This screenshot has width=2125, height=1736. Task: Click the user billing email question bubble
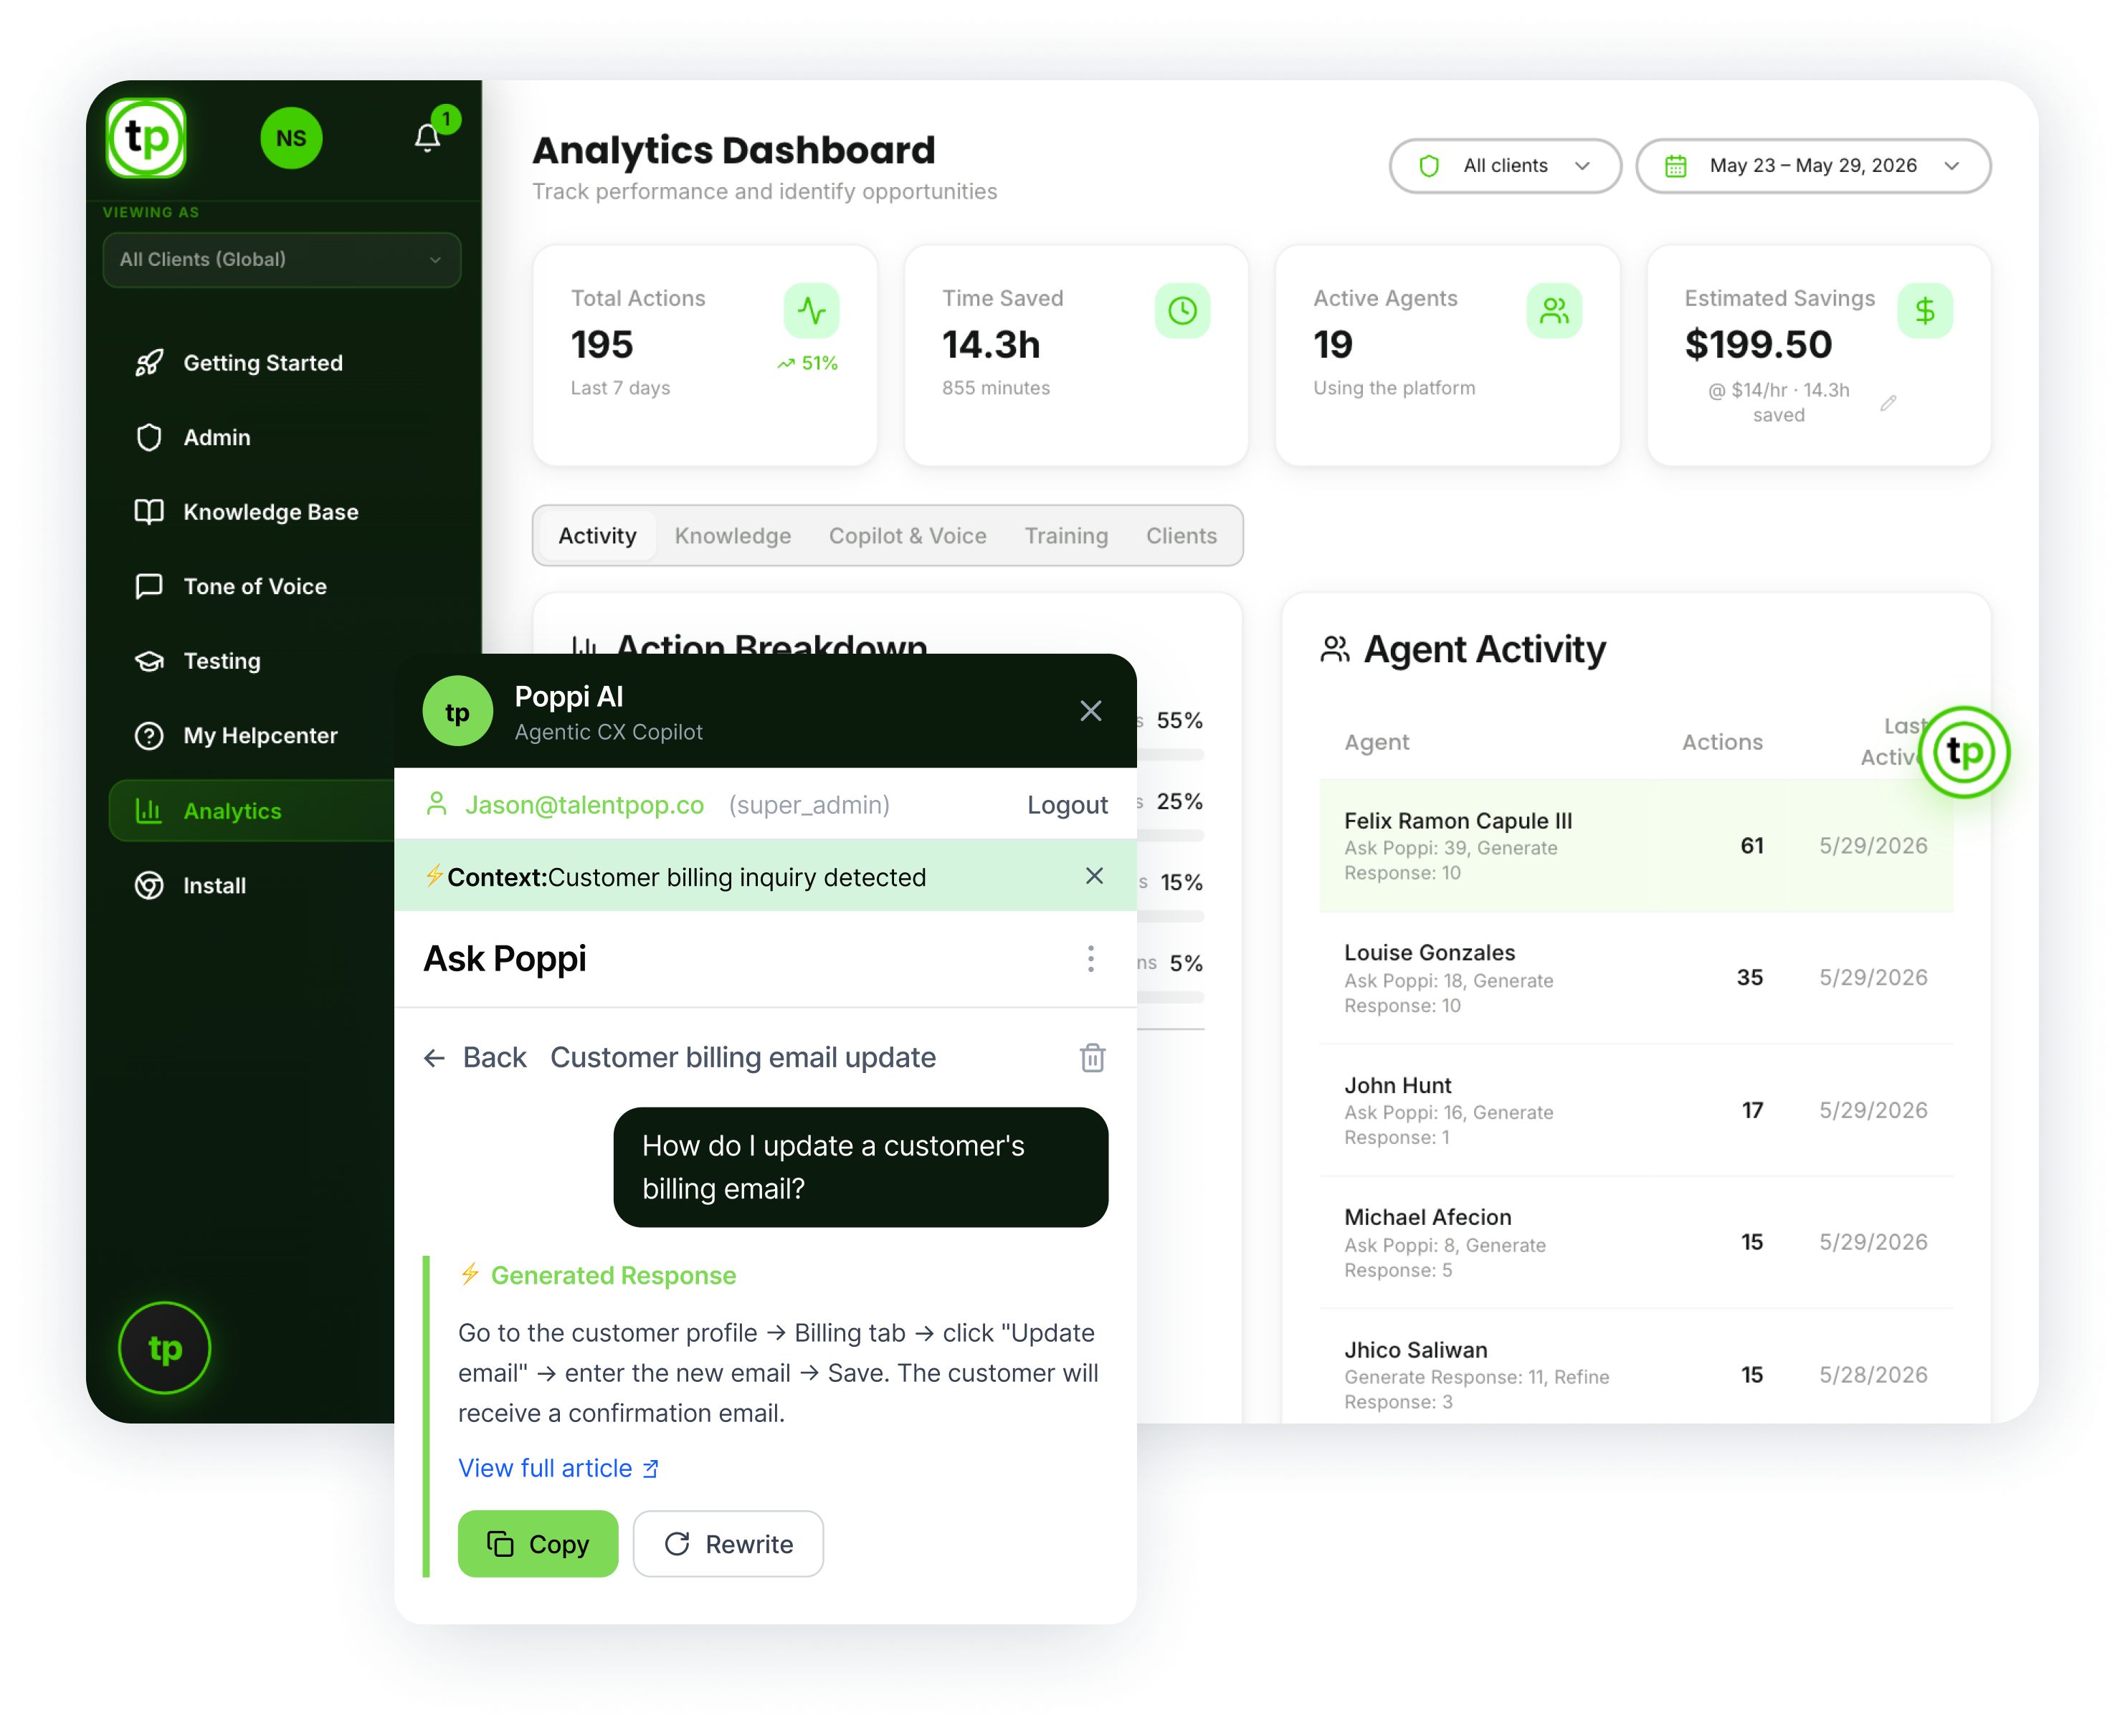(x=860, y=1167)
